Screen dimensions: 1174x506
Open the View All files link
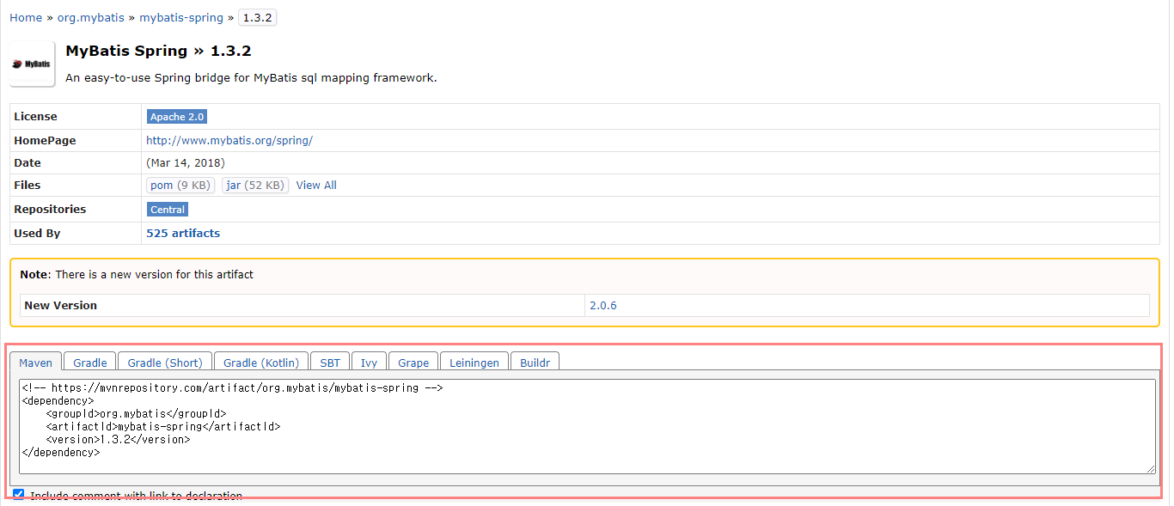coord(316,186)
